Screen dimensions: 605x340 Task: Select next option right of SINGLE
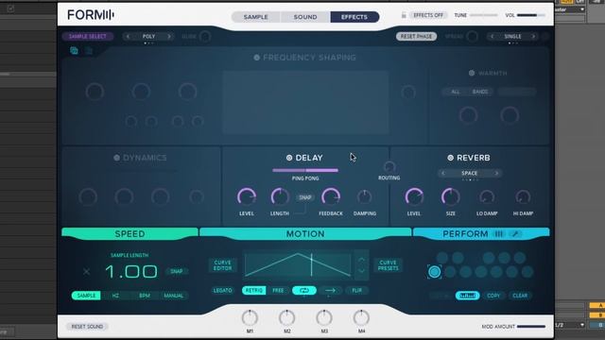(x=533, y=36)
